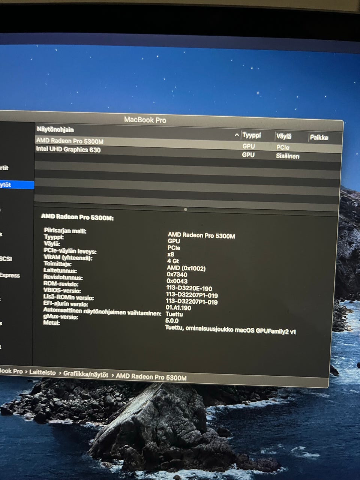Click the PCIe-väylän leveys value 'x8'

tap(171, 254)
